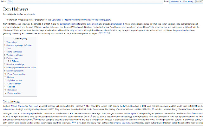
Task: Select the Read tab
Action: coord(166,1)
